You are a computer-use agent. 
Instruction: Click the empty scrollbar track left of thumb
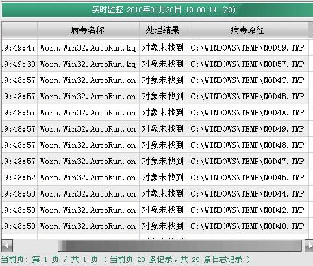tap(36, 246)
